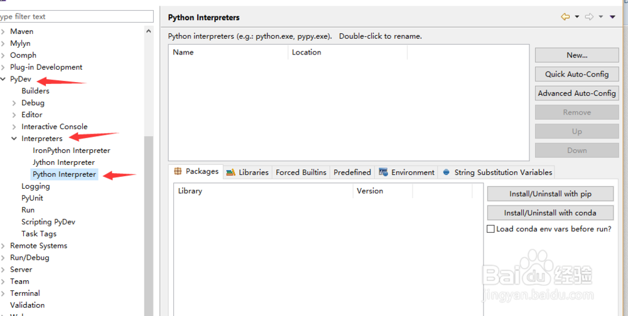Viewport: 628px width, 316px height.
Task: Expand Plug-in Development node
Action: pyautogui.click(x=3, y=68)
